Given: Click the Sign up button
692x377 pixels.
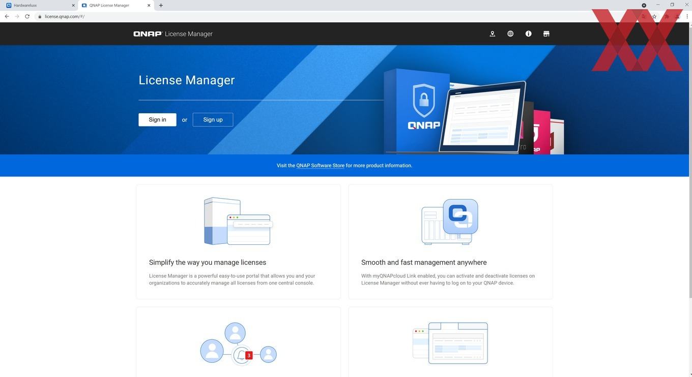Looking at the screenshot, I should pyautogui.click(x=213, y=119).
